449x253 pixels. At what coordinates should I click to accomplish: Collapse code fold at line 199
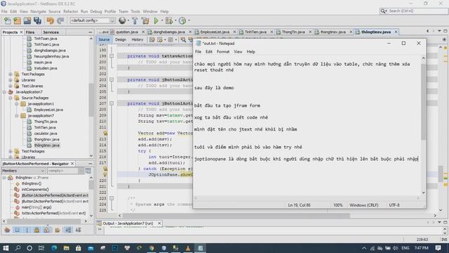click(112, 56)
